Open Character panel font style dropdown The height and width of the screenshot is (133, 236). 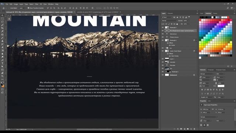click(221, 74)
